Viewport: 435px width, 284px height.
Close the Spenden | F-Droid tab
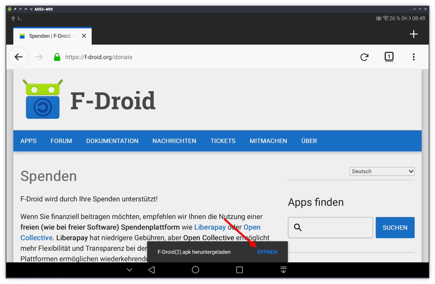pos(84,36)
